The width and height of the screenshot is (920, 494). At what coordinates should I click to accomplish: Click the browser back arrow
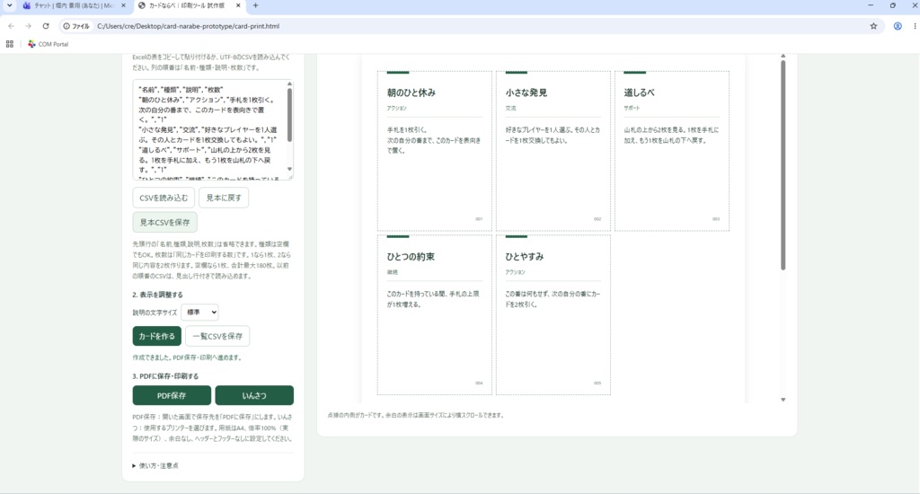coord(11,26)
